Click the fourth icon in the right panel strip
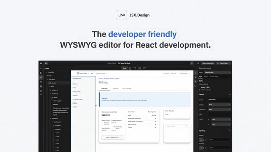The image size is (271, 152). 196,86
